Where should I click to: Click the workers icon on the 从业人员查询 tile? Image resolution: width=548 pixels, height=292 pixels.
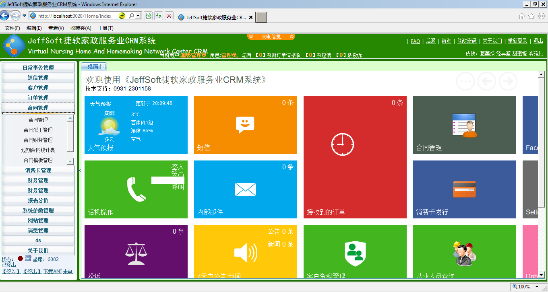pyautogui.click(x=465, y=254)
